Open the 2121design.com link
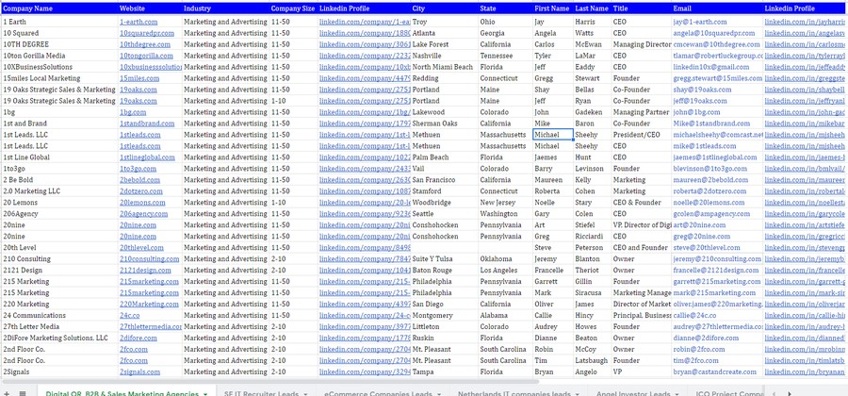This screenshot has height=396, width=848. 145,271
